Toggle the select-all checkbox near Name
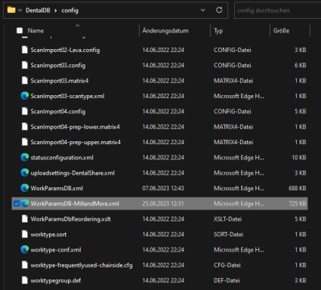This screenshot has width=321, height=290. pos(20,30)
